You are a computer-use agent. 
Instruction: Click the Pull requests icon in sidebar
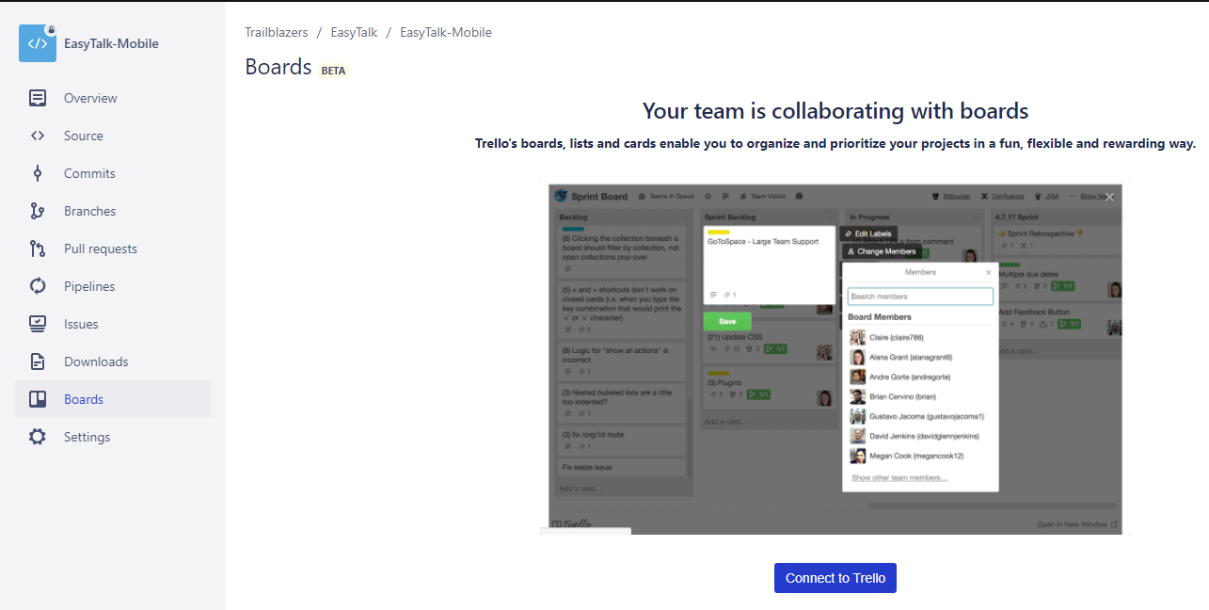(38, 249)
